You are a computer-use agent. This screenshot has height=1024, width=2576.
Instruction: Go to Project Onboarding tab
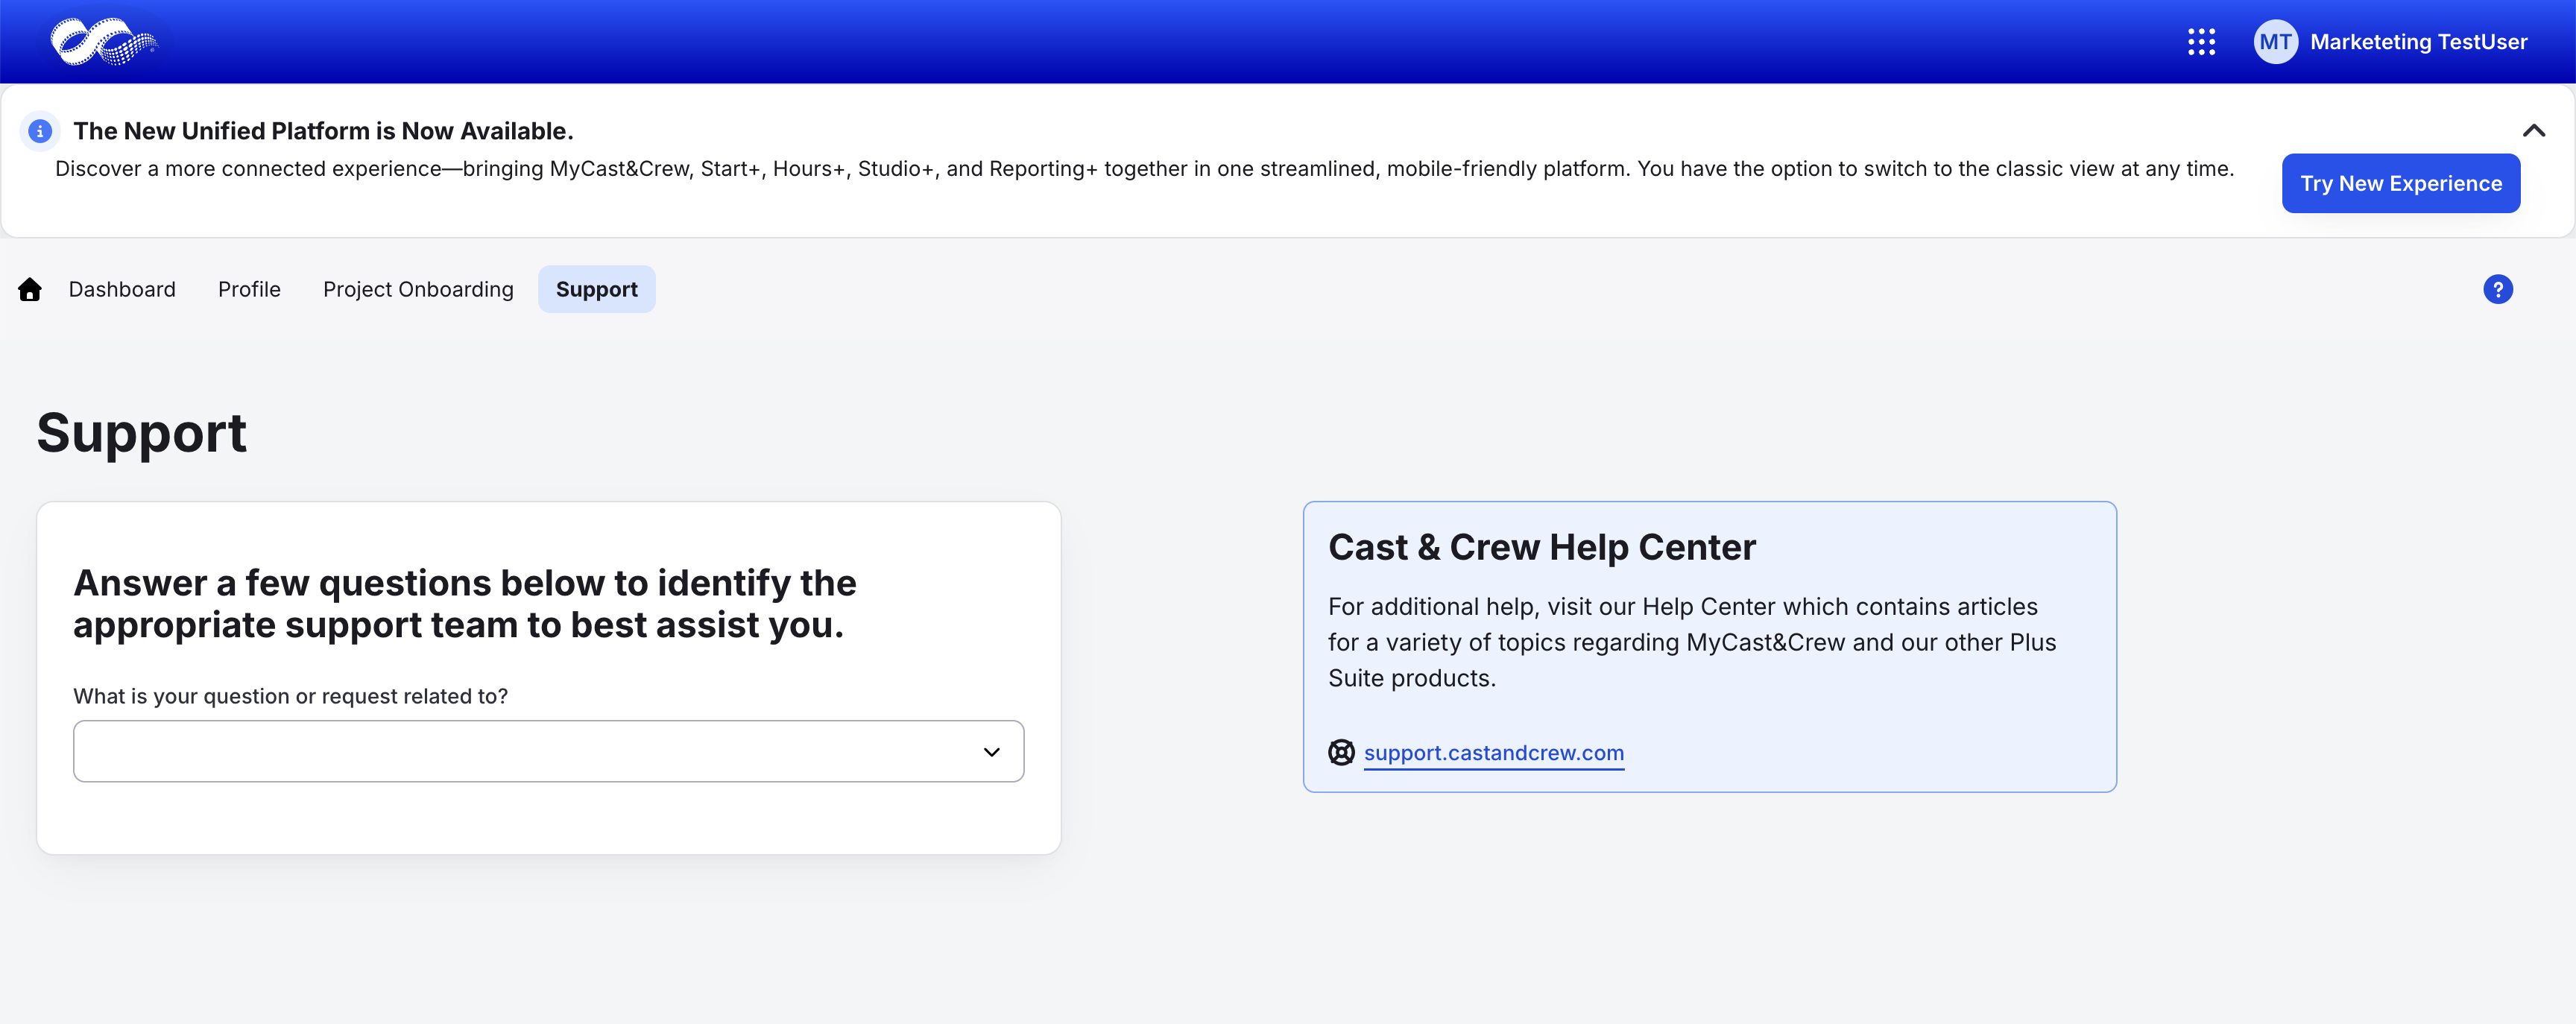pos(418,290)
